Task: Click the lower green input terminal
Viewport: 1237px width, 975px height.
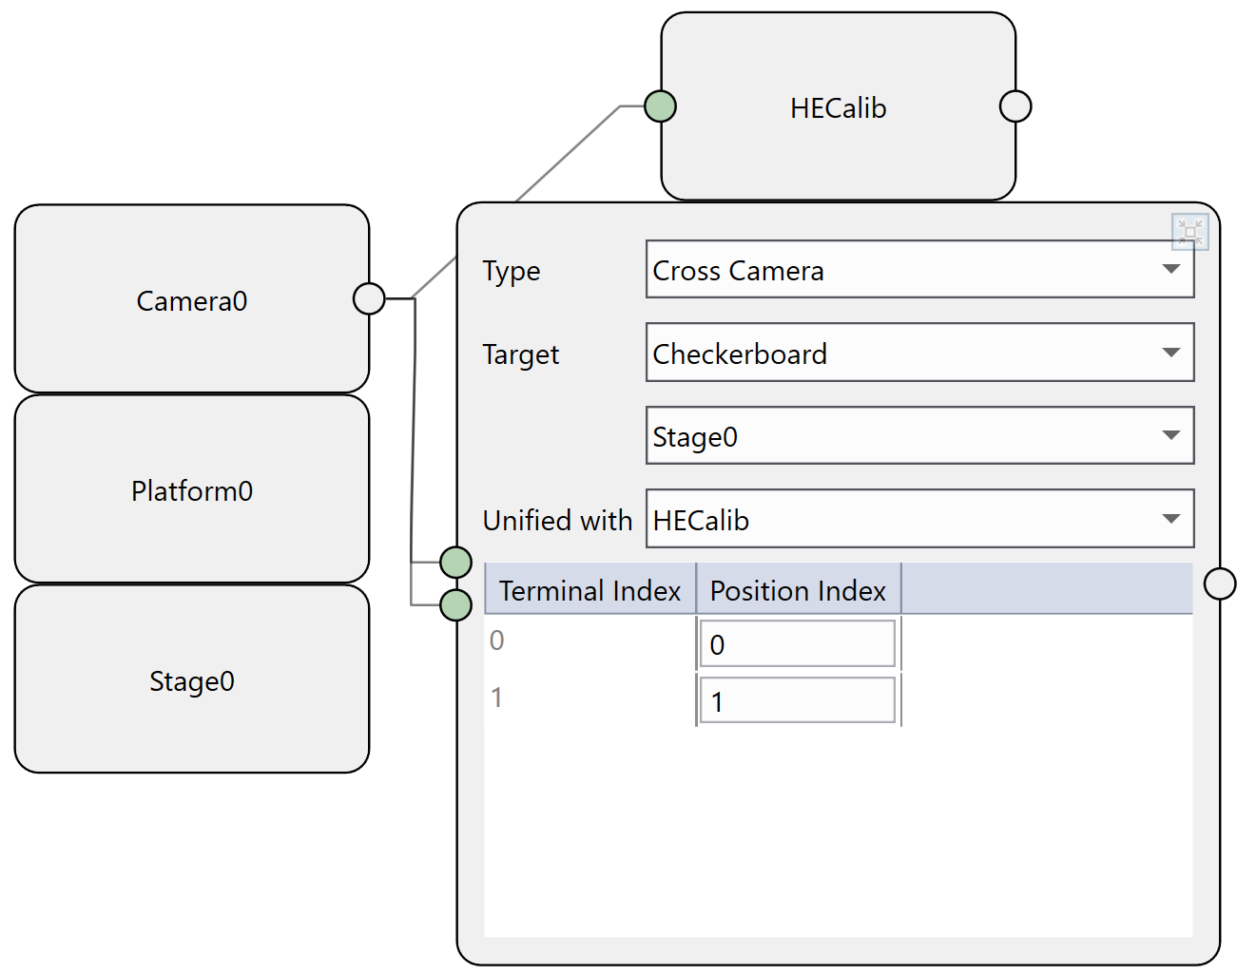Action: (x=456, y=604)
